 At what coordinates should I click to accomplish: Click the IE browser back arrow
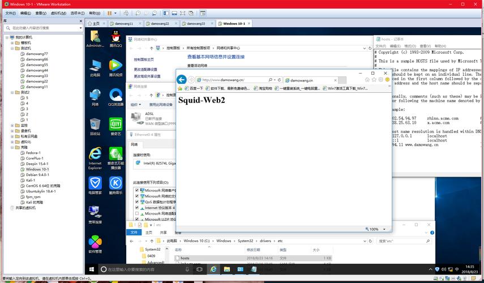click(x=182, y=80)
